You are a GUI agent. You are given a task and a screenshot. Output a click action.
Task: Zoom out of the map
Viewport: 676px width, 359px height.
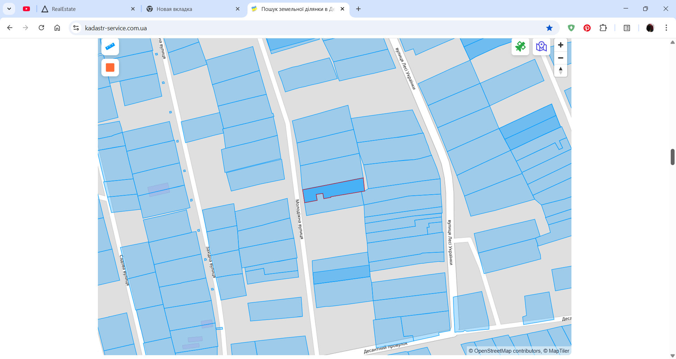[x=561, y=58]
